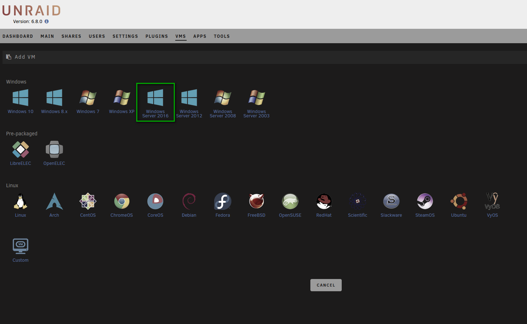Image resolution: width=527 pixels, height=324 pixels.
Task: Click the Unraid logo
Action: coord(31,10)
